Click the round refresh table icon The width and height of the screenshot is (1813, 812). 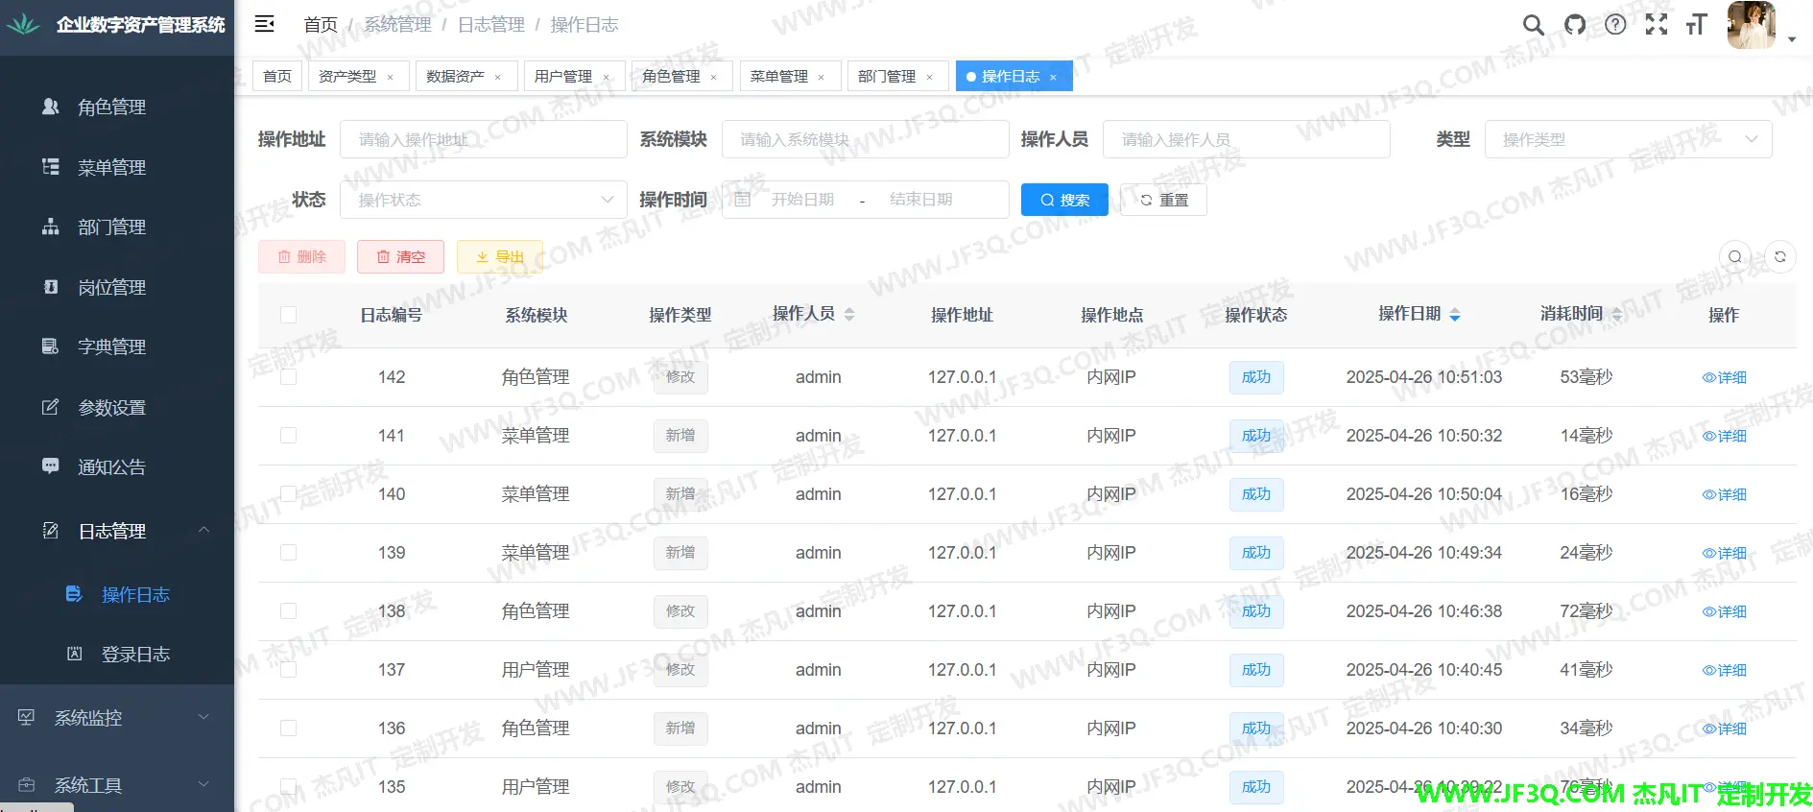tap(1779, 256)
